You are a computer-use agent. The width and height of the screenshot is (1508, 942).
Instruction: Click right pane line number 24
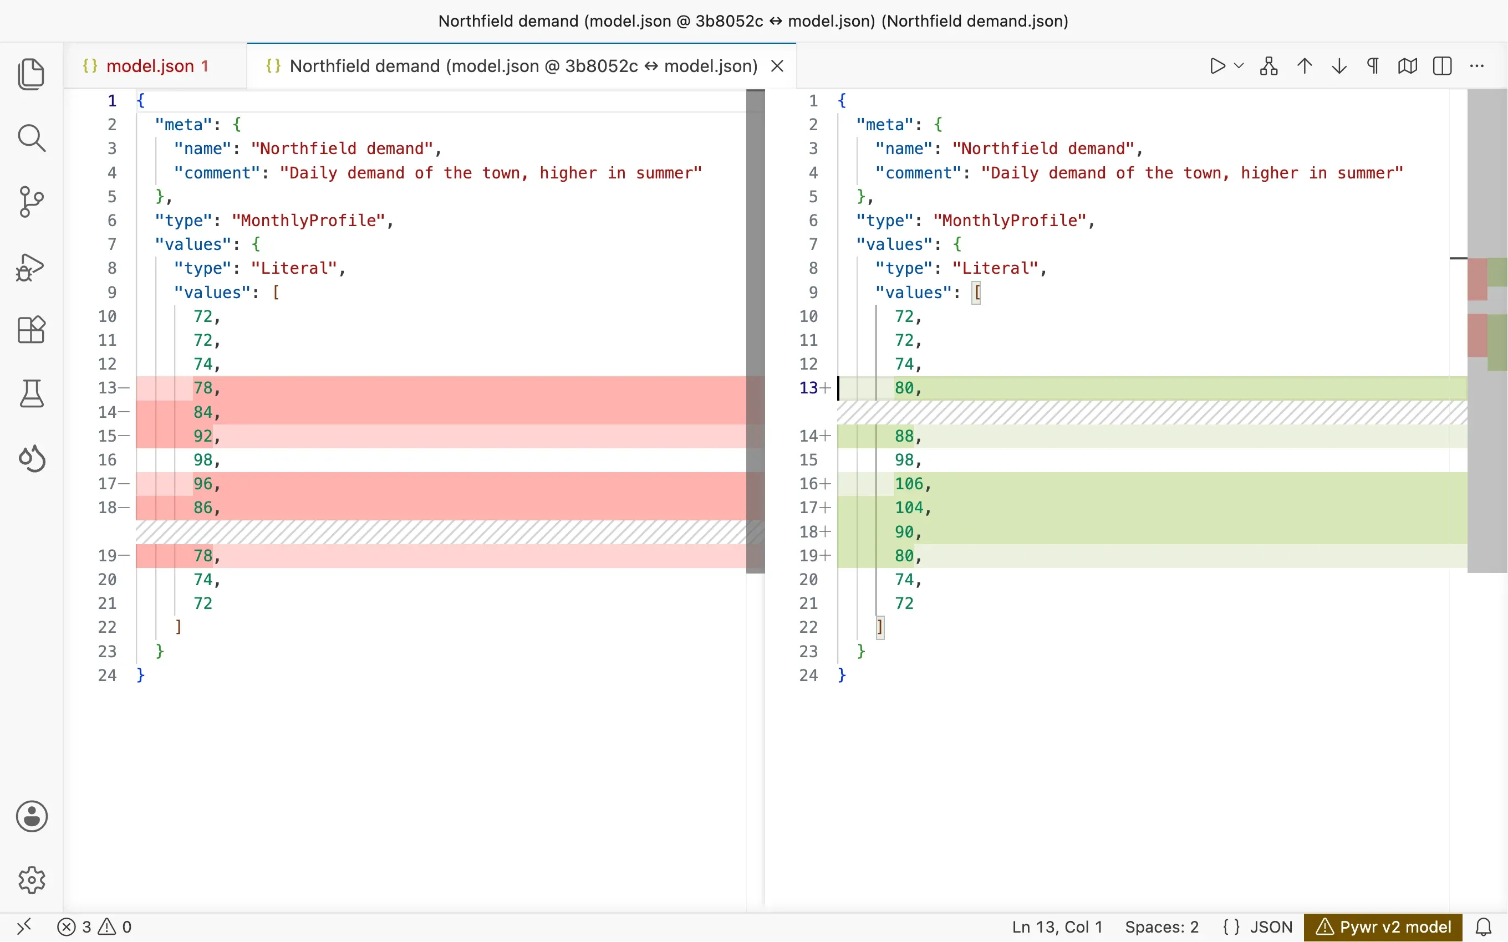808,675
